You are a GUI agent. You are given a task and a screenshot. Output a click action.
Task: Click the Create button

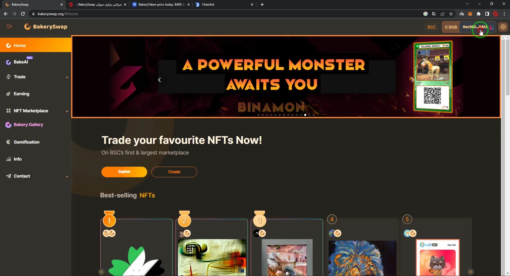174,172
